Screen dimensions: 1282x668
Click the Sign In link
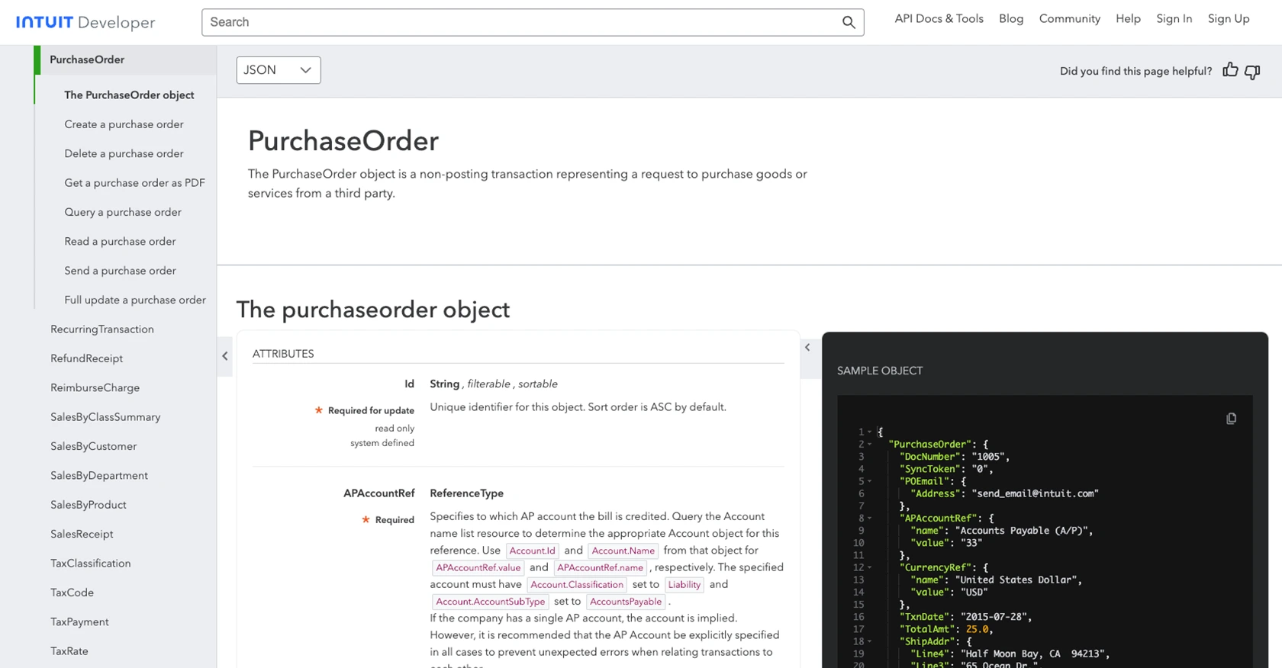pyautogui.click(x=1174, y=19)
